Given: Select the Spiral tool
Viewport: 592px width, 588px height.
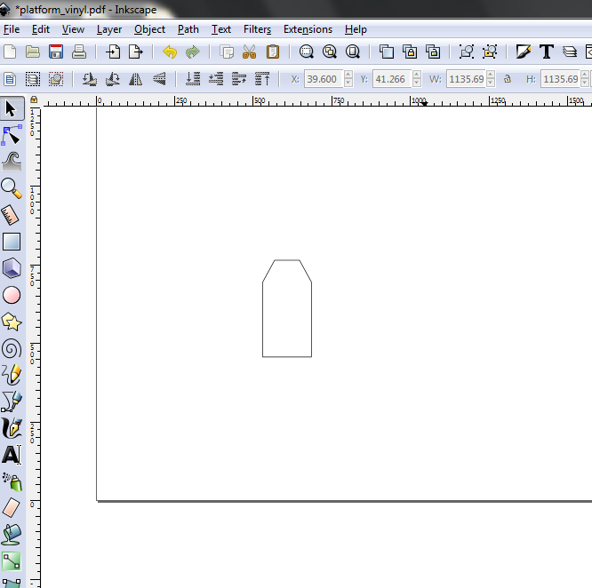Looking at the screenshot, I should pos(12,348).
